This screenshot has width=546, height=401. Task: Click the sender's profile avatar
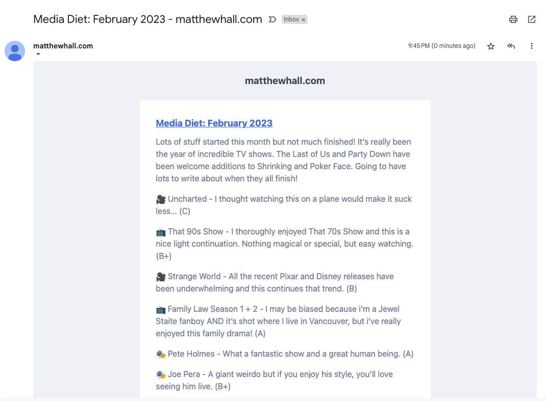(x=15, y=51)
